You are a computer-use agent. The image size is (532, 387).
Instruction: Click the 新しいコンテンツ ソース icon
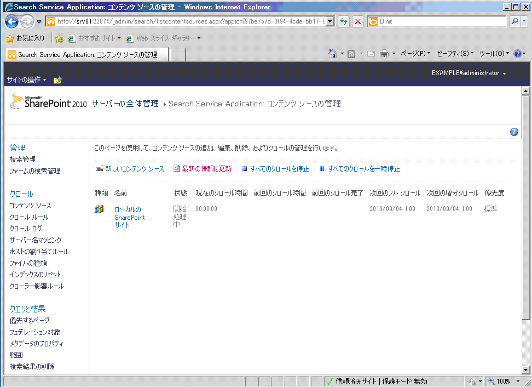click(x=100, y=168)
